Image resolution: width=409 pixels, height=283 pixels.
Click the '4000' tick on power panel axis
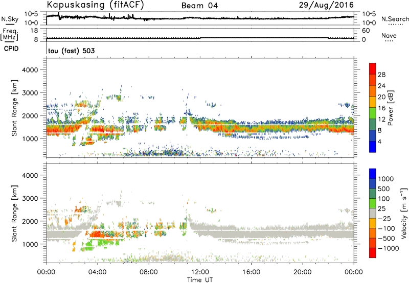(x=30, y=70)
